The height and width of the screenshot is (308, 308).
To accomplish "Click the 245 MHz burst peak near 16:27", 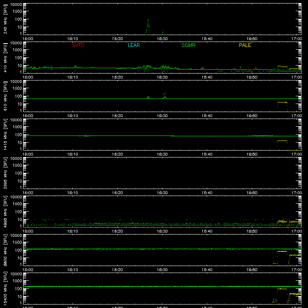I will (148, 20).
